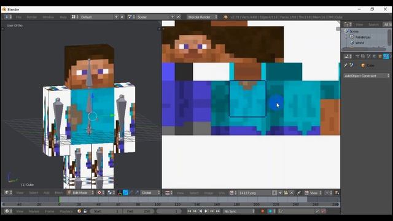The width and height of the screenshot is (393, 221).
Task: Open the timeline editor type selector
Action: [x=8, y=211]
